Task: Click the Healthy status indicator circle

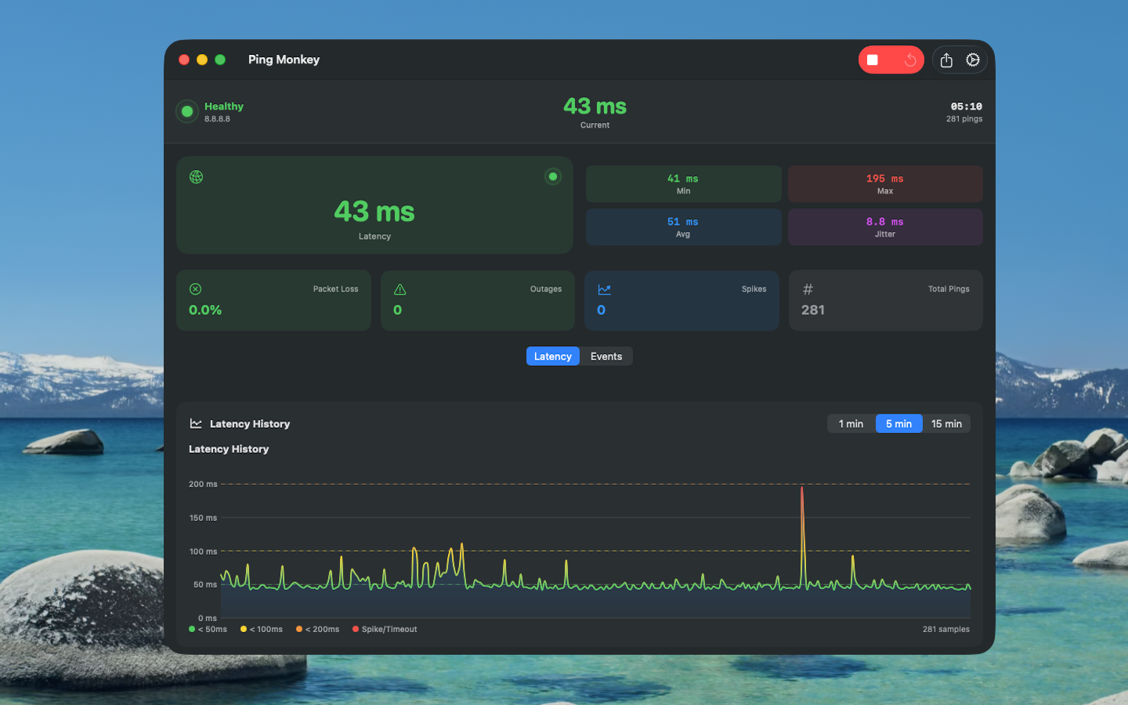Action: (x=186, y=111)
